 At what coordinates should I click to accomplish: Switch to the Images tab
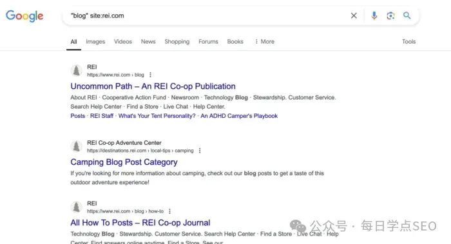[x=95, y=42]
